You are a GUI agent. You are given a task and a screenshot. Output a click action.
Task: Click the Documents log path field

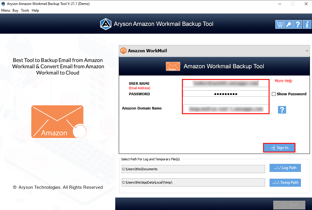(193, 169)
